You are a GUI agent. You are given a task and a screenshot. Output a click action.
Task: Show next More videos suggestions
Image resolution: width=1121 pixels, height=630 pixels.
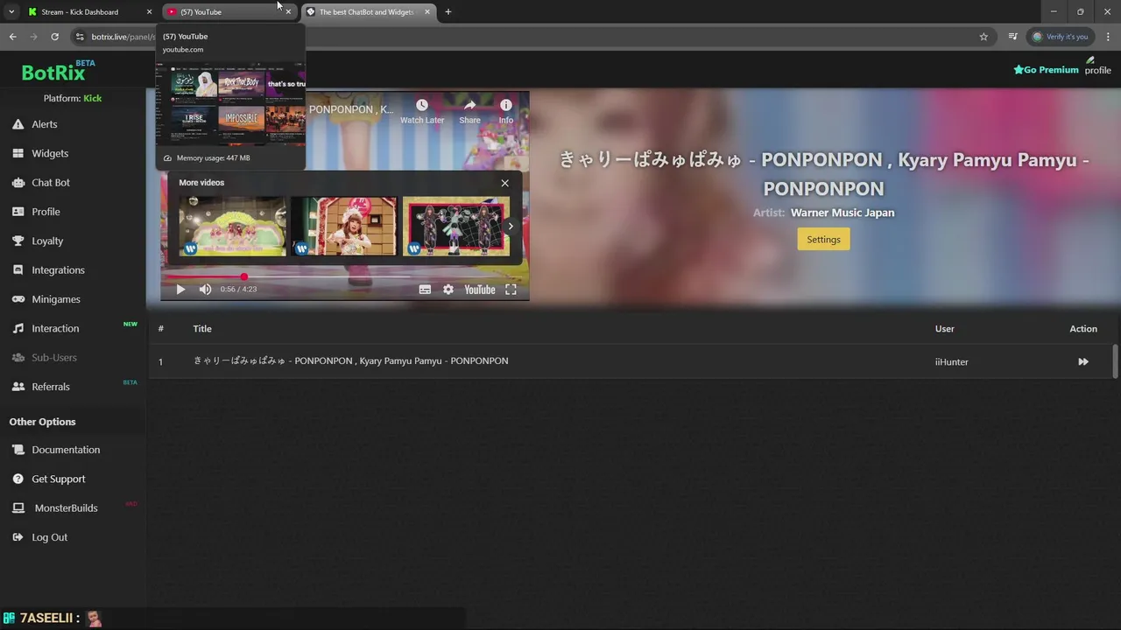click(x=511, y=226)
